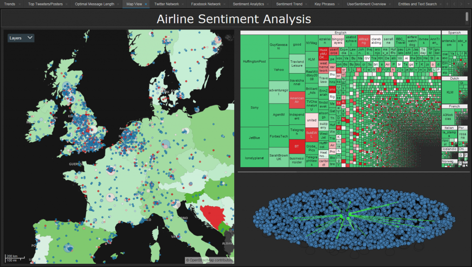Click the OpenStreetMap contributors link
The height and width of the screenshot is (267, 472).
[x=209, y=260]
